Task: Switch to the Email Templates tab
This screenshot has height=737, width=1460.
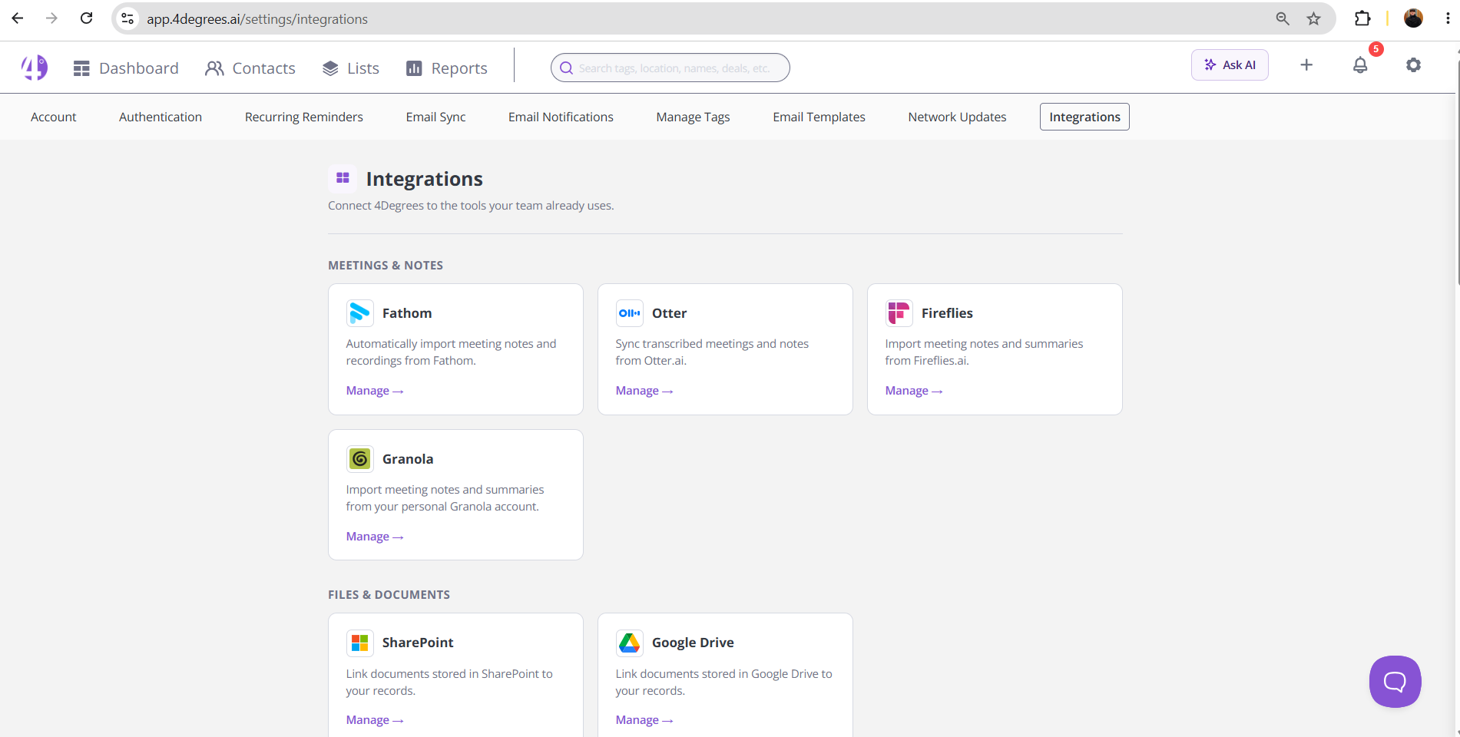Action: coord(819,117)
